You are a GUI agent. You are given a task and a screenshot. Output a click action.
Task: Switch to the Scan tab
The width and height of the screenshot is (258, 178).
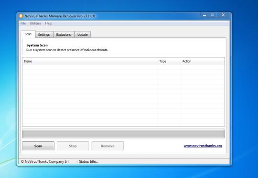[28, 34]
